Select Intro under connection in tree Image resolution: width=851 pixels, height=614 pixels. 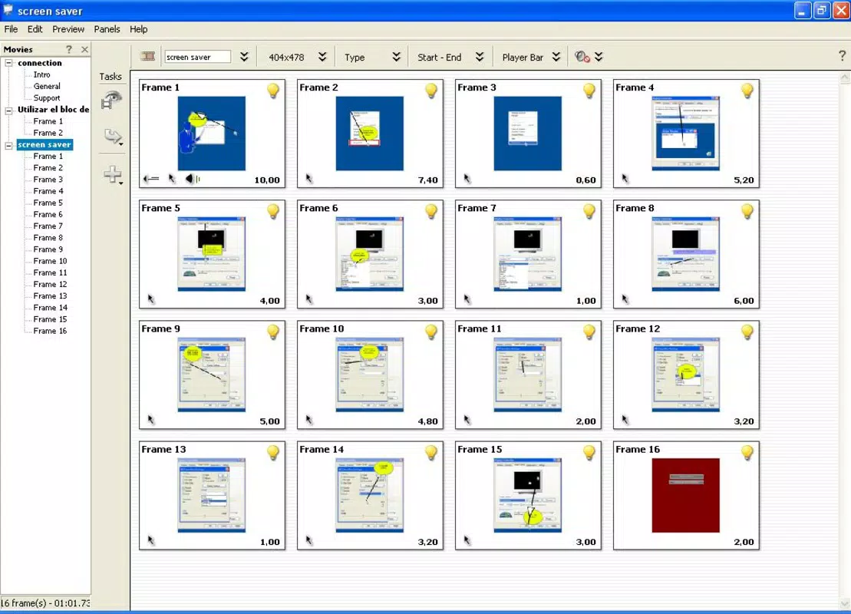(x=41, y=75)
